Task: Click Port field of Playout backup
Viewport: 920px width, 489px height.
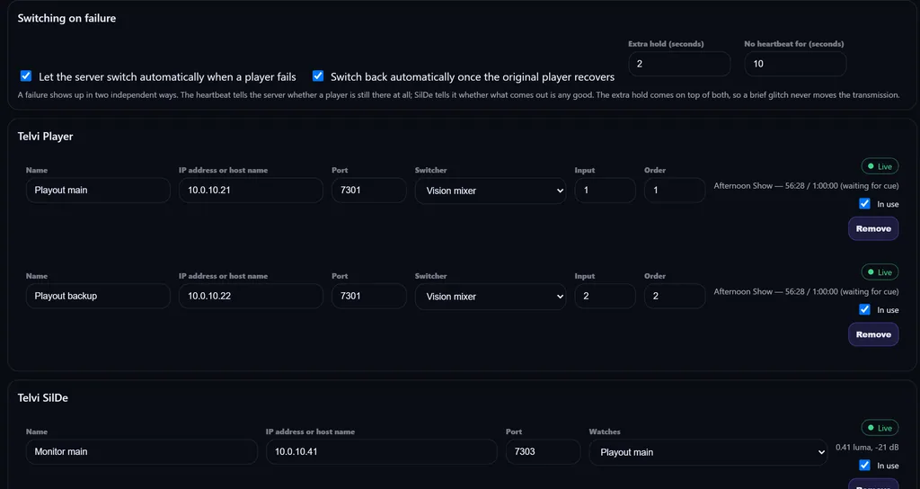Action: 369,296
